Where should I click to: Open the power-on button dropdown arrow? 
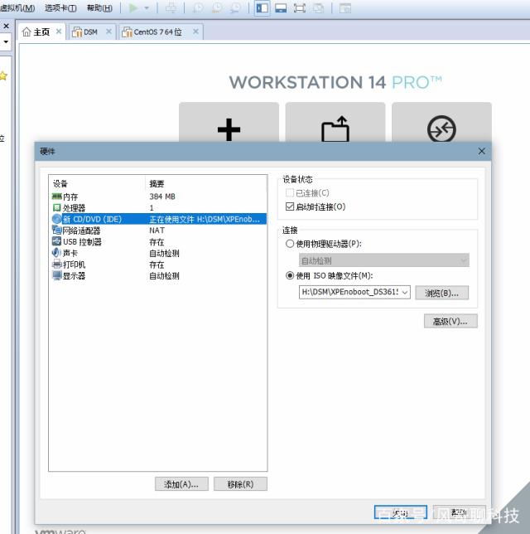click(147, 7)
